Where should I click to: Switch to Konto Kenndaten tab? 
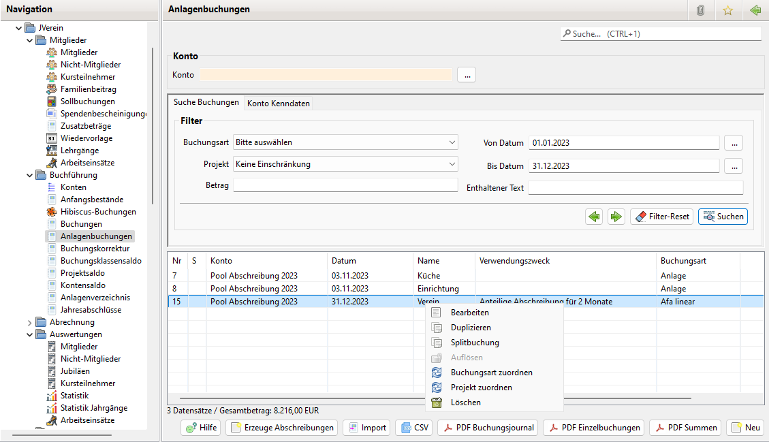tap(279, 104)
